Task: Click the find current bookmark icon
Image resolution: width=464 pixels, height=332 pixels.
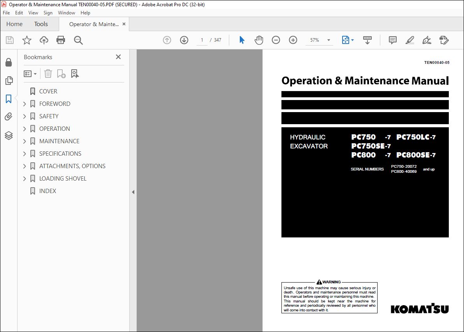Action: [75, 74]
